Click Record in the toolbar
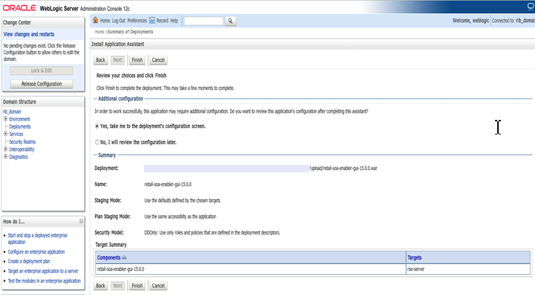The height and width of the screenshot is (295, 535). [x=163, y=21]
